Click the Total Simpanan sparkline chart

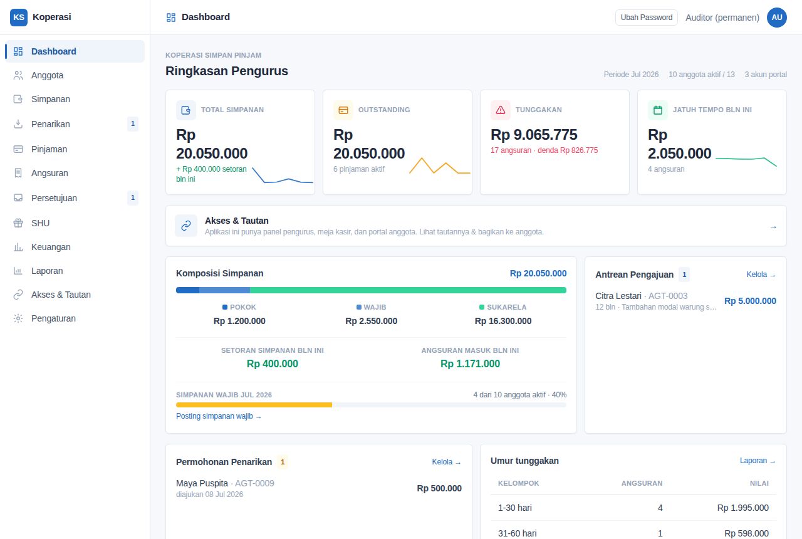283,175
